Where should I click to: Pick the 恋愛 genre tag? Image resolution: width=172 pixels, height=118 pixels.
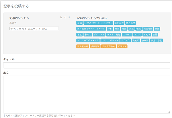coord(124,29)
